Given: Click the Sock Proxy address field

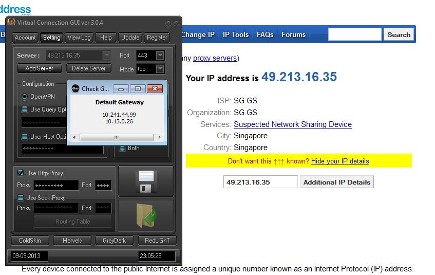Looking at the screenshot, I should click(56, 208).
